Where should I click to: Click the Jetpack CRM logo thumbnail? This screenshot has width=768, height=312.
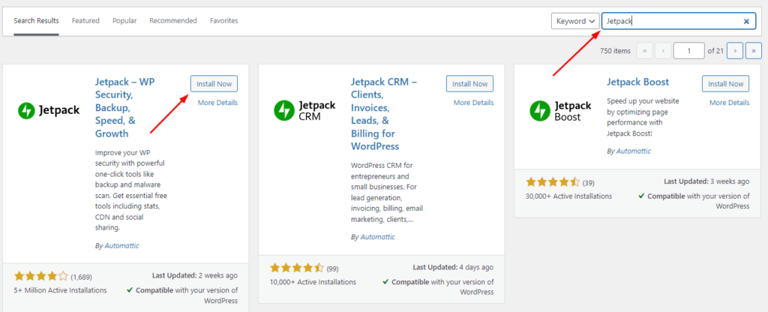(x=304, y=110)
